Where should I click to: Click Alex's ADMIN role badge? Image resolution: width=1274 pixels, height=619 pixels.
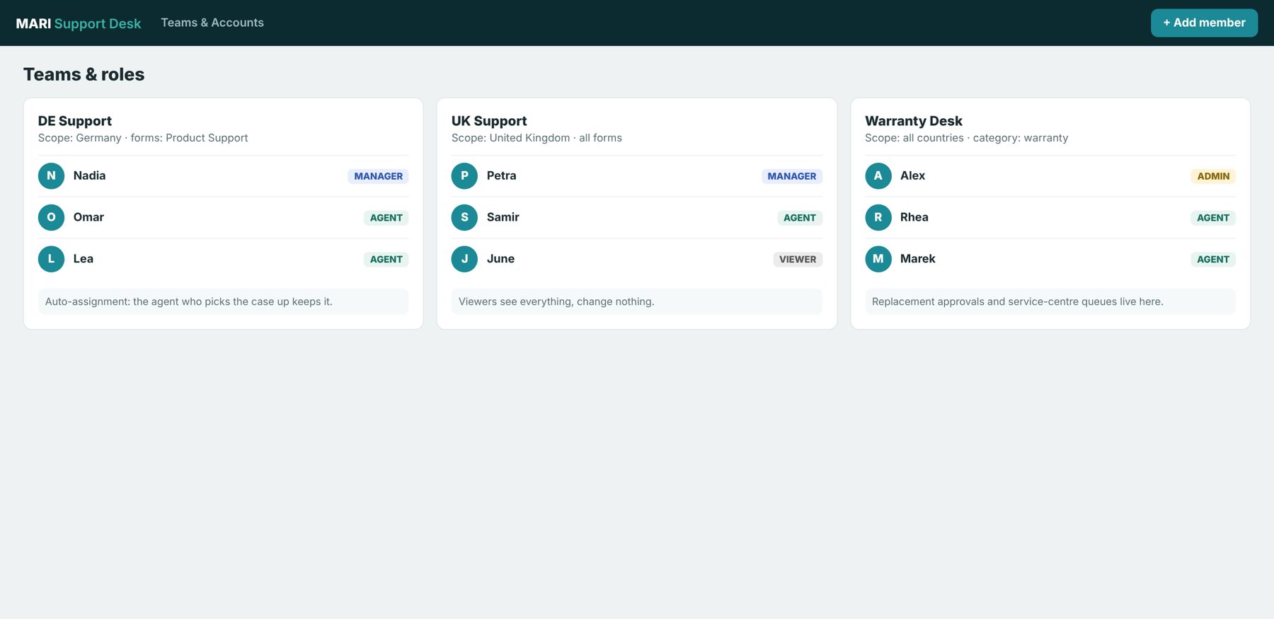[1213, 176]
